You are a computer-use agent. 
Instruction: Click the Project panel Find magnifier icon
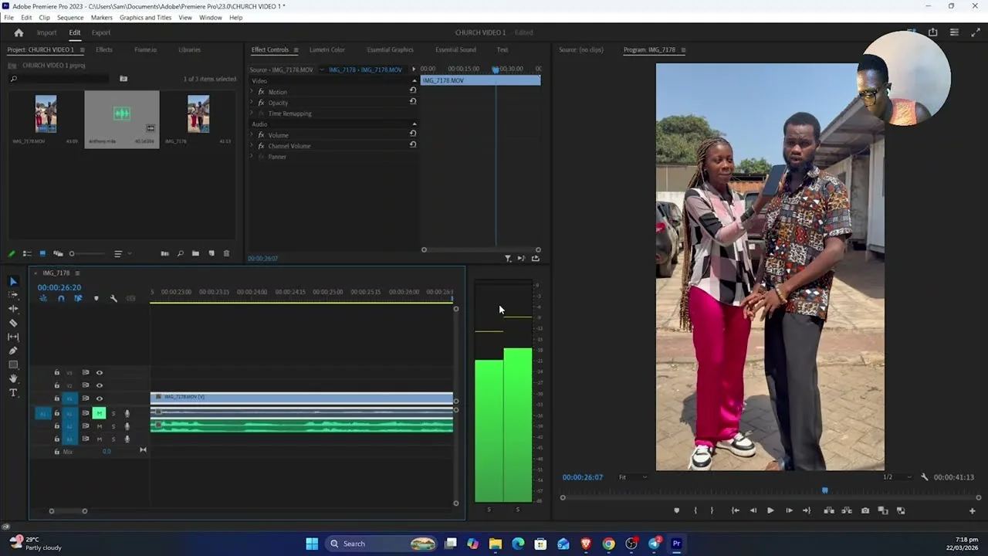180,253
